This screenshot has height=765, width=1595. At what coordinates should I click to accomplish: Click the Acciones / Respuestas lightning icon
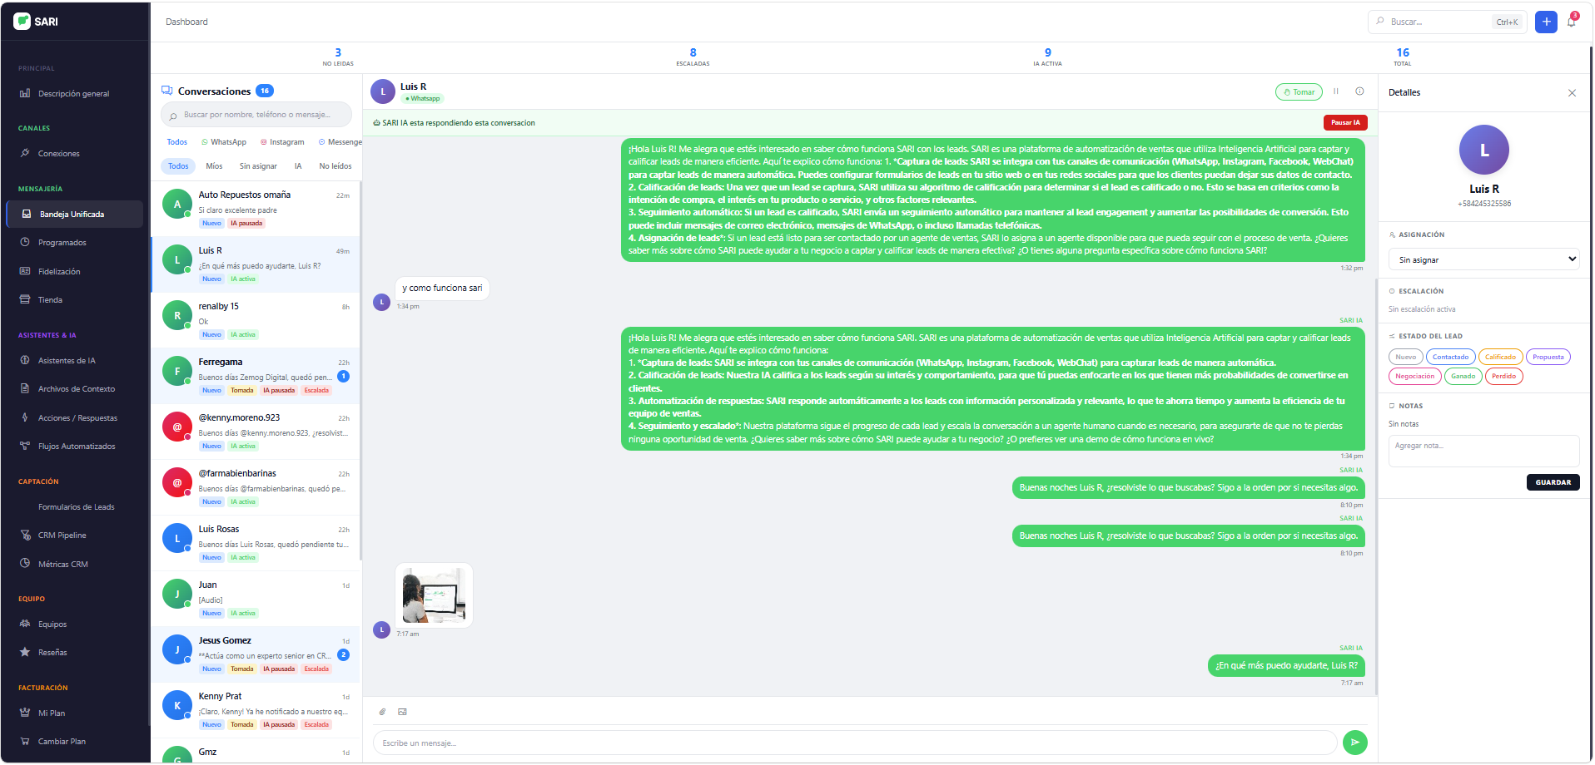click(x=25, y=418)
